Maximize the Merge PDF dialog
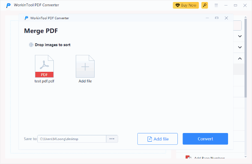Screen dimensions: 252x164 [x=217, y=18]
